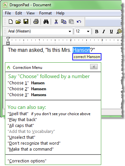This screenshot has height=166, width=125.
Task: Select "Don't recognize that word"
Action: click(x=34, y=143)
